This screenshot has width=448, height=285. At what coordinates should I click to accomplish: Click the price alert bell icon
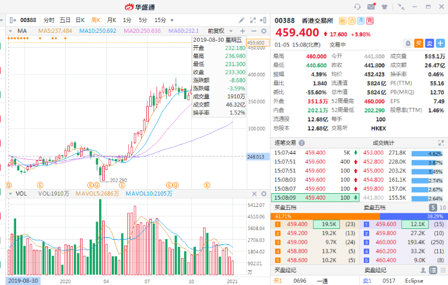(x=408, y=43)
